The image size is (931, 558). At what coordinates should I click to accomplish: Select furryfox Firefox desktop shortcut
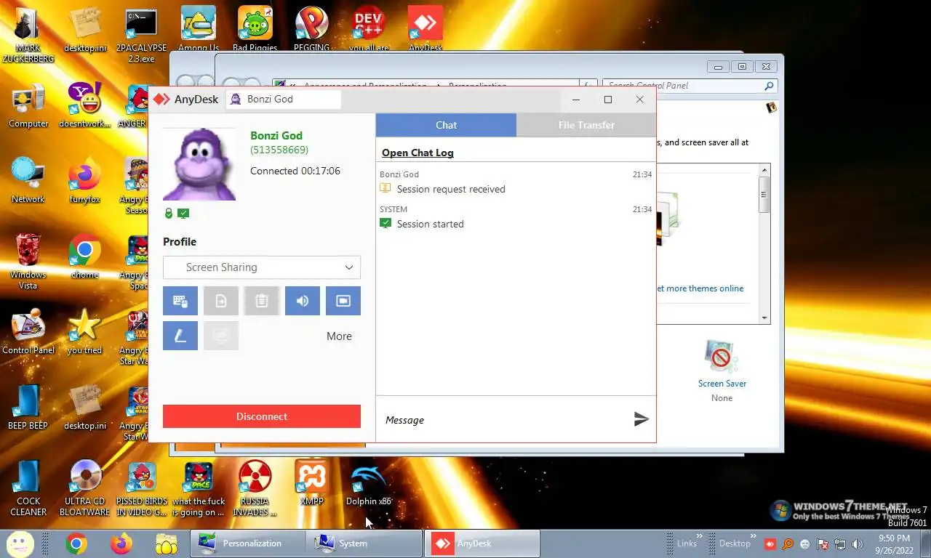(84, 181)
